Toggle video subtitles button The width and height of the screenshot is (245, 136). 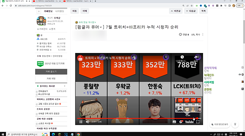(174, 122)
